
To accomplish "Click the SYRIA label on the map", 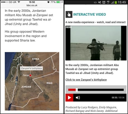I will (x=36, y=59).
